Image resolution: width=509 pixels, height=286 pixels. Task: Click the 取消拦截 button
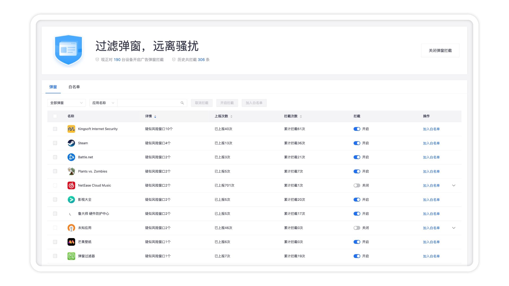click(x=202, y=103)
